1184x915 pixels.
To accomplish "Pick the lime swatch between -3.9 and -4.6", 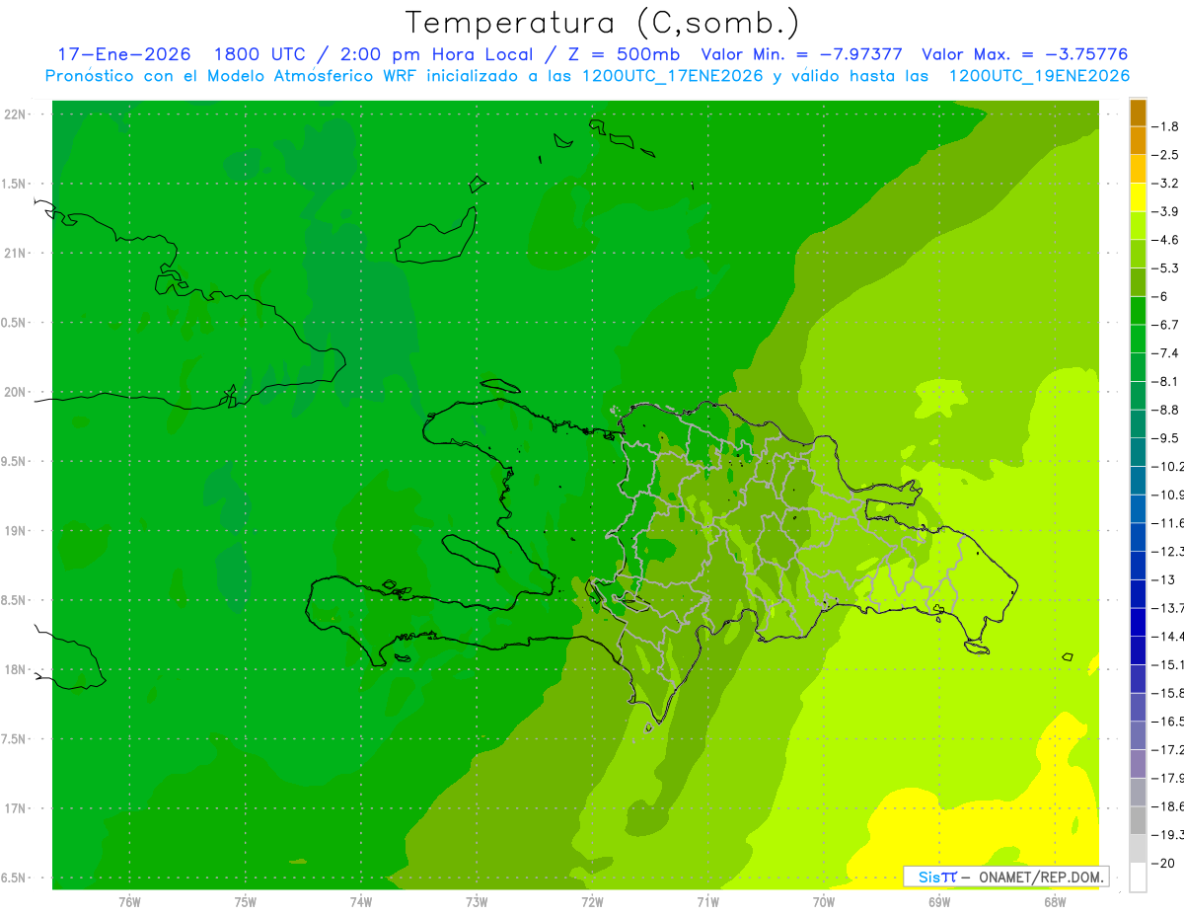I will pyautogui.click(x=1138, y=225).
